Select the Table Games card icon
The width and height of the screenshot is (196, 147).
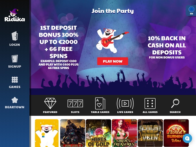(x=100, y=104)
